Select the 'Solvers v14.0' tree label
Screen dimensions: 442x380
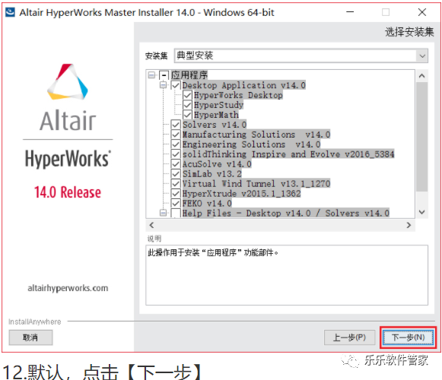pos(215,125)
